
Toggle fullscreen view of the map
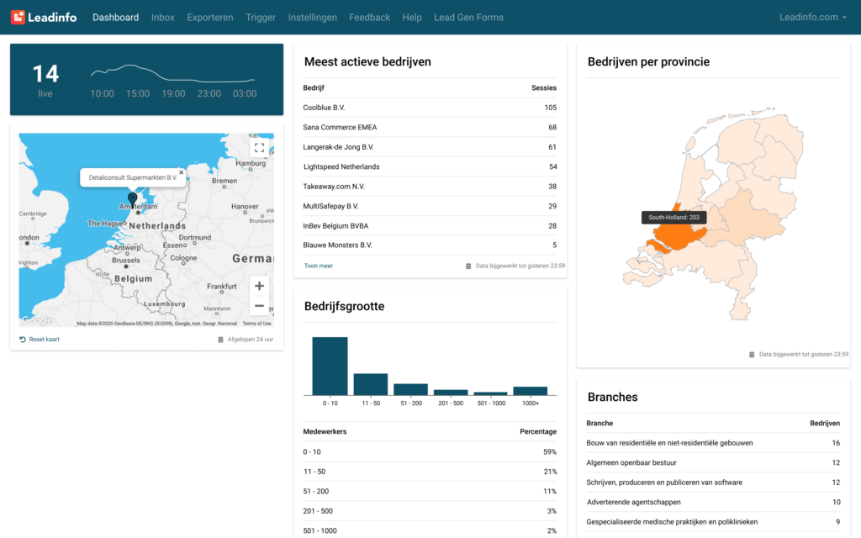259,148
